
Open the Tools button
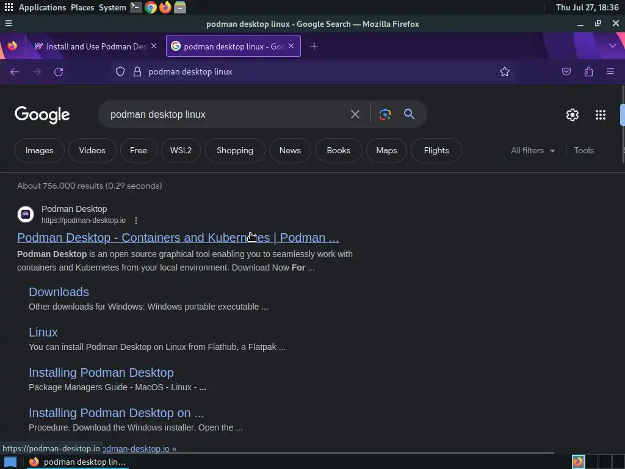pyautogui.click(x=583, y=151)
